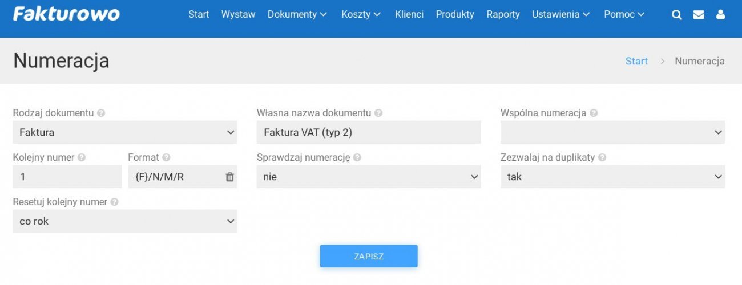Show help icon next to Kolejny numer
The height and width of the screenshot is (285, 742).
pyautogui.click(x=82, y=157)
